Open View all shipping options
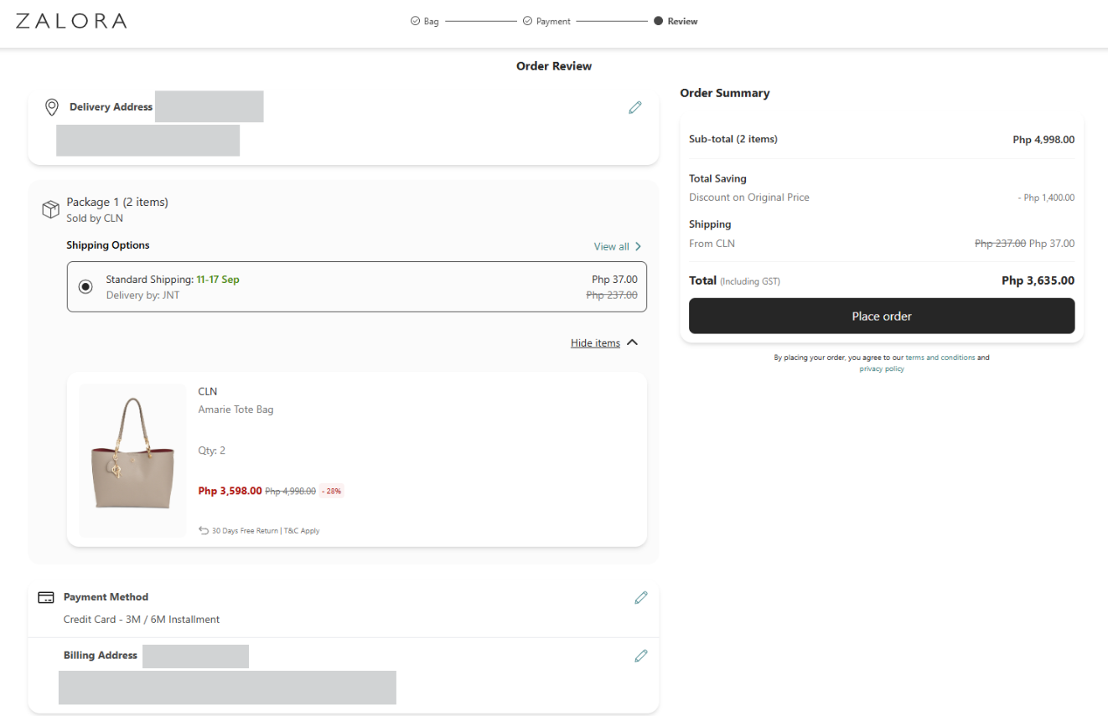 [x=618, y=246]
